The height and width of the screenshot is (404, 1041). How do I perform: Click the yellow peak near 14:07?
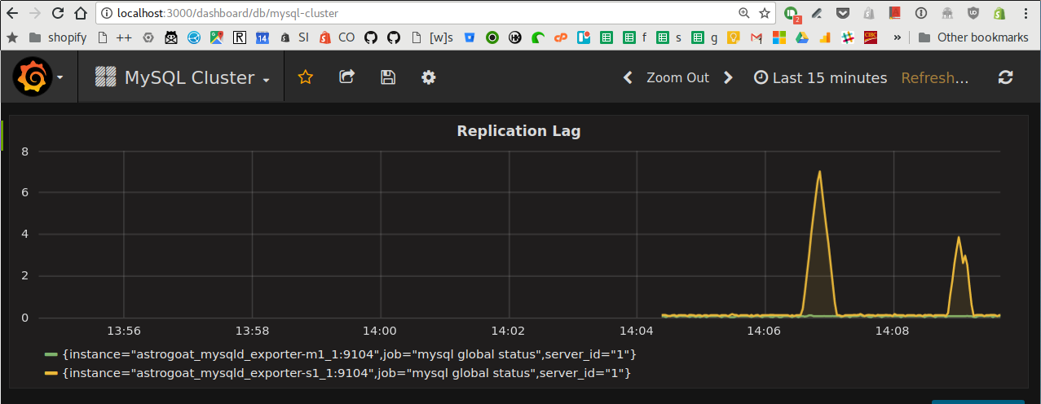[819, 172]
